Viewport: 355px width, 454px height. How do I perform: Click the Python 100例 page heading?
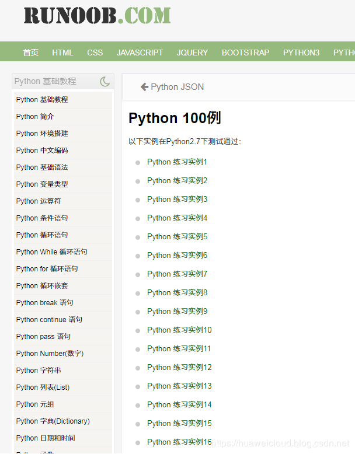175,118
